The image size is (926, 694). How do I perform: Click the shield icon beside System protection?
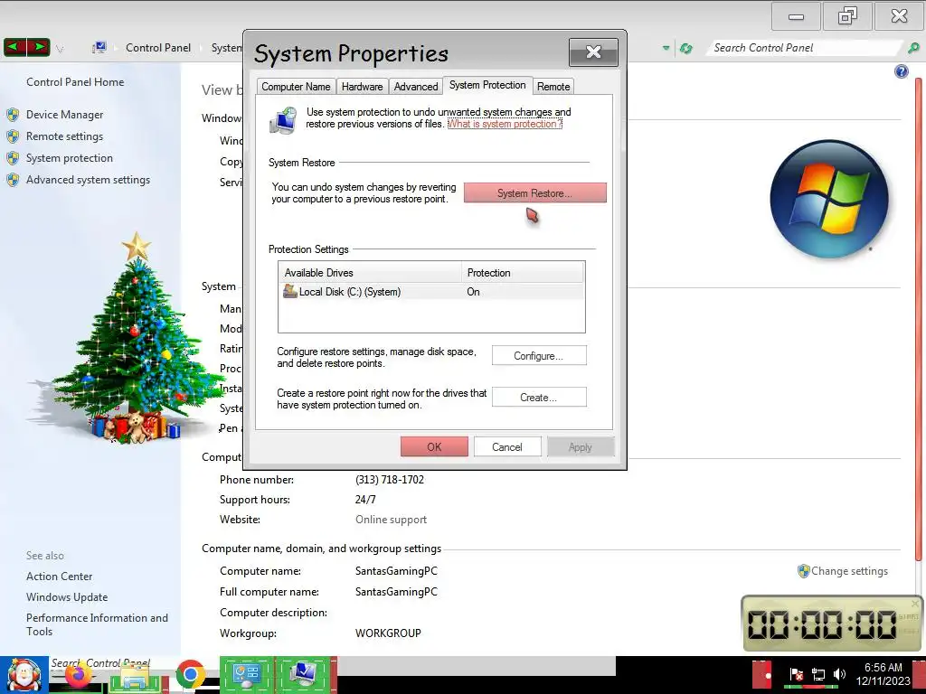tap(13, 158)
